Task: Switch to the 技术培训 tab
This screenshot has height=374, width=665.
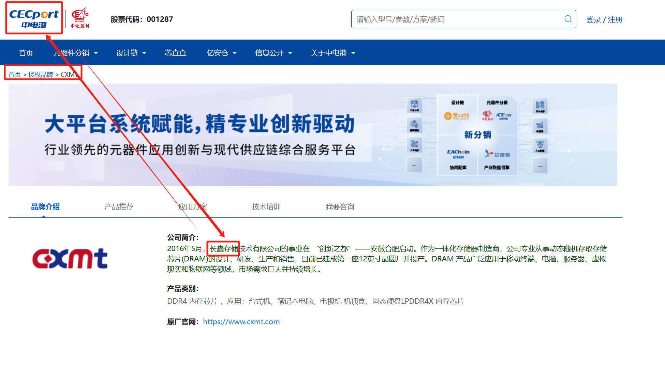Action: [x=266, y=206]
